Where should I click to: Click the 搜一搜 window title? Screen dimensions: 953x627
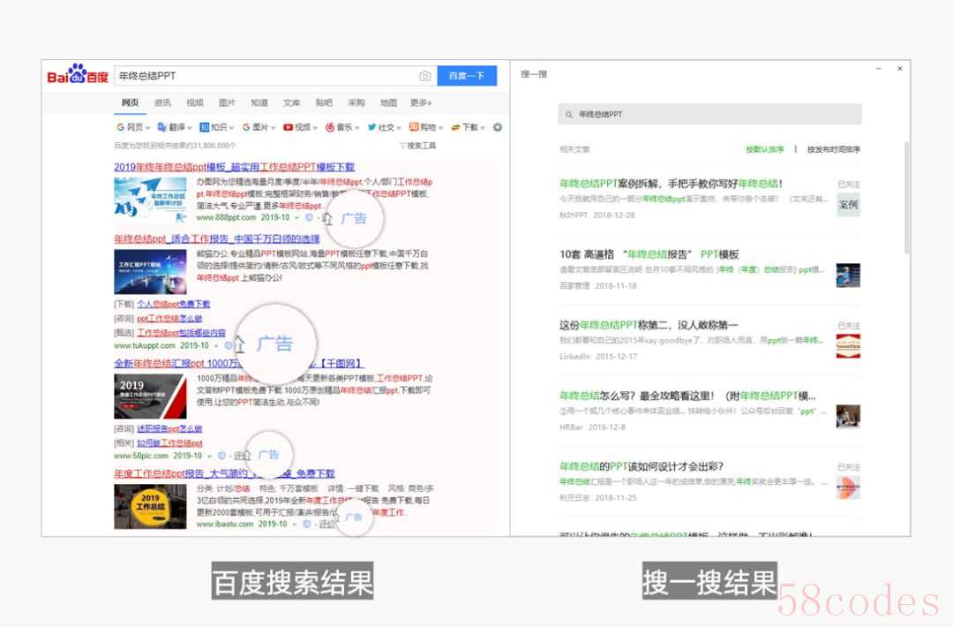(534, 74)
